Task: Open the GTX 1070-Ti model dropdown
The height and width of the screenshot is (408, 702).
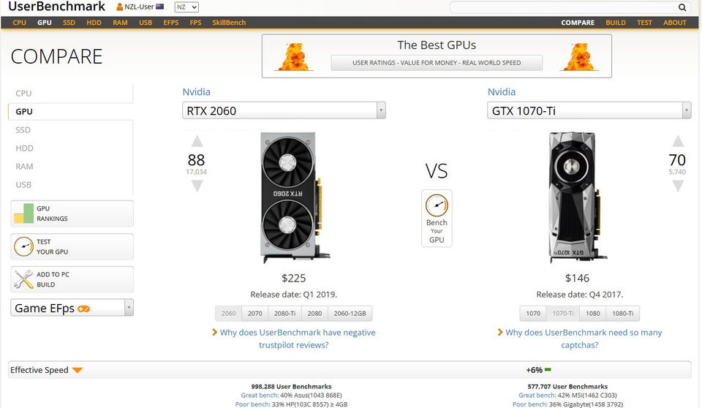Action: [589, 110]
